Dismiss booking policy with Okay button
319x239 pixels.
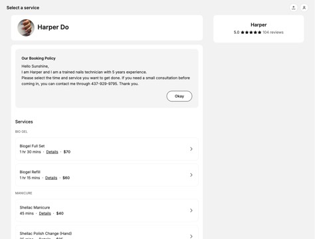[179, 96]
